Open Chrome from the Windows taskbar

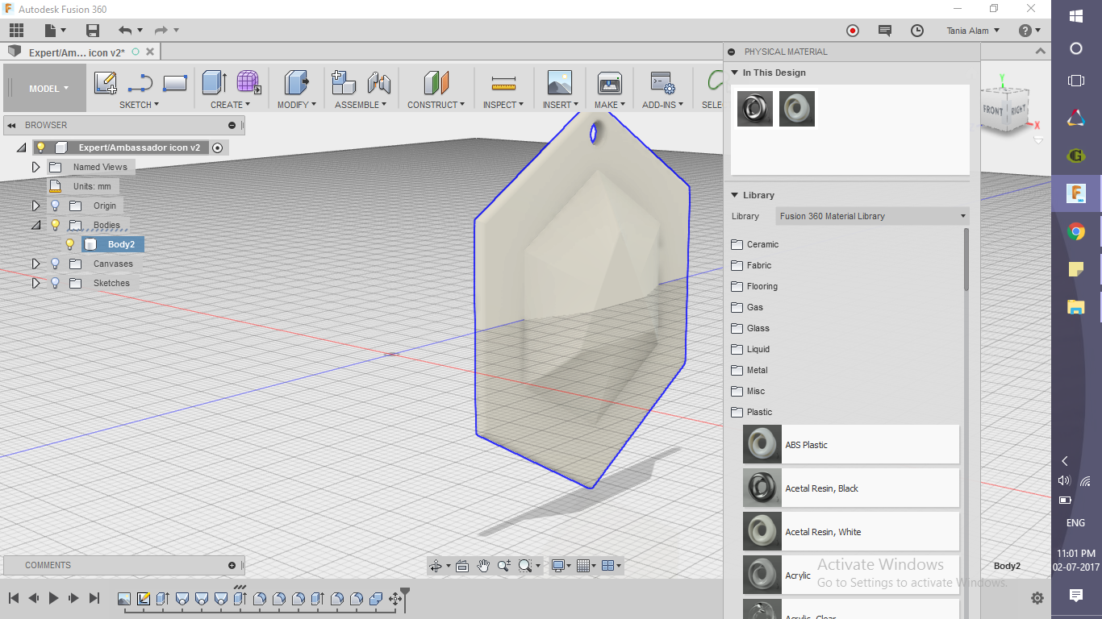coord(1076,232)
